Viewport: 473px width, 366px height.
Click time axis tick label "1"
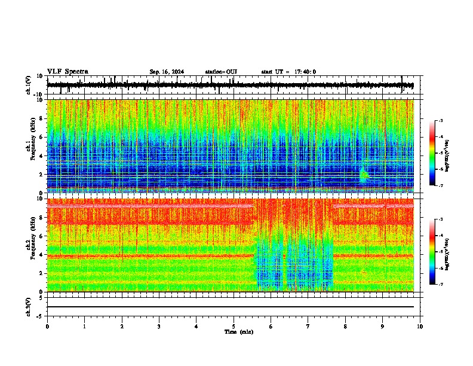click(84, 327)
